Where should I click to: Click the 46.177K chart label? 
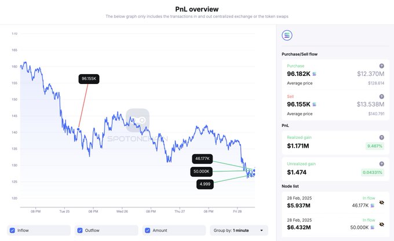pyautogui.click(x=203, y=158)
